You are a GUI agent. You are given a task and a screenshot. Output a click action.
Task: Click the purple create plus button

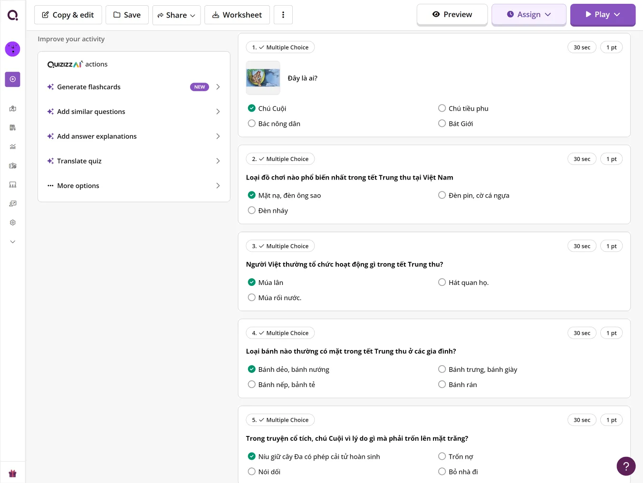click(x=13, y=79)
